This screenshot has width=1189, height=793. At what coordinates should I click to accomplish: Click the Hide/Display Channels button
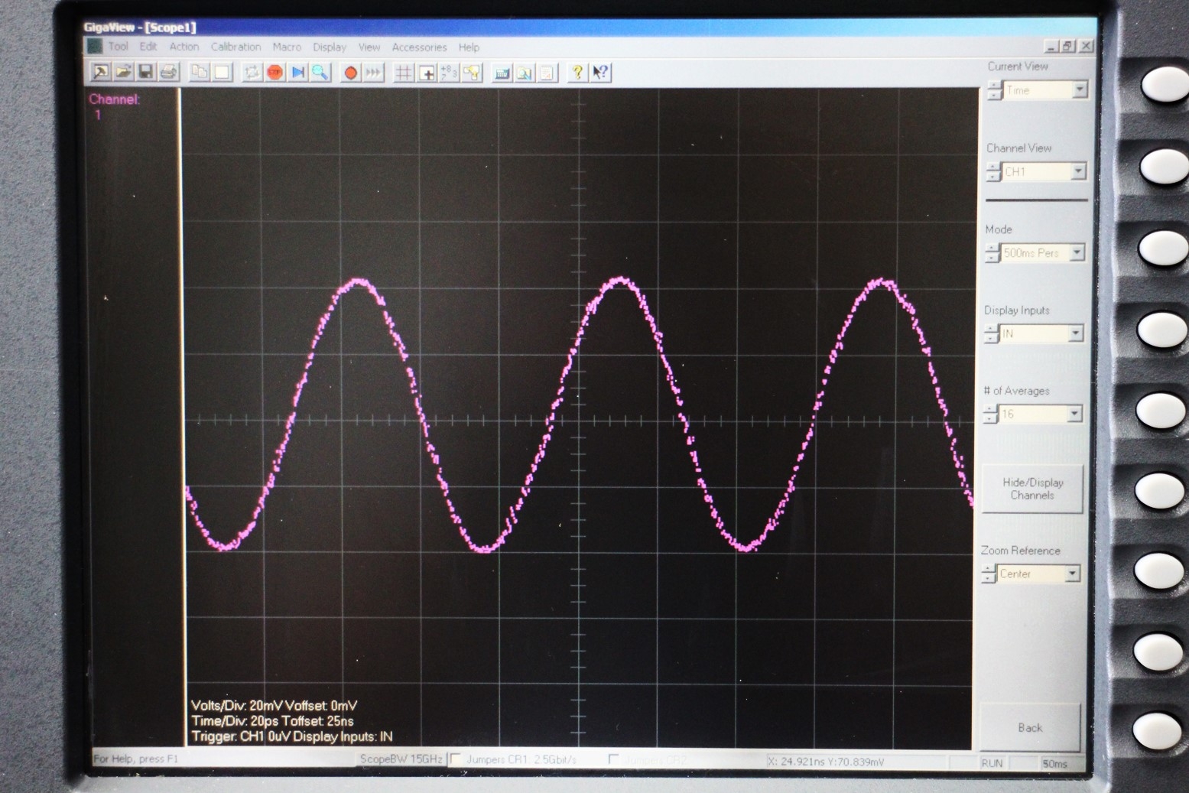coord(1032,489)
